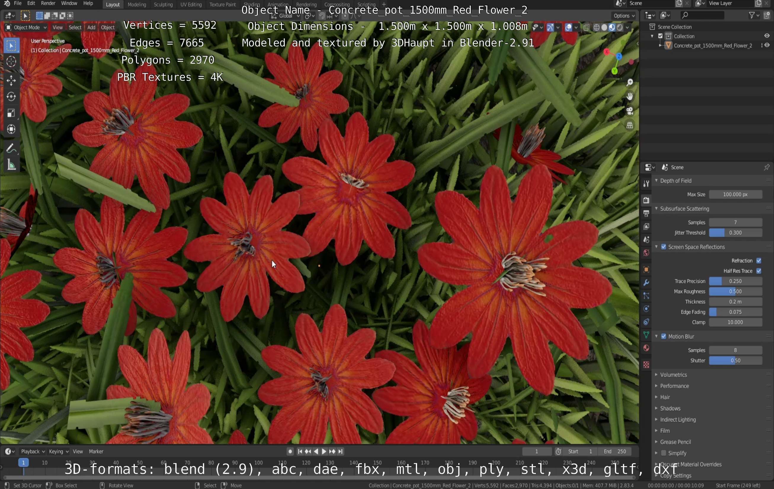
Task: Enable the Simplify checkbox
Action: (x=664, y=453)
